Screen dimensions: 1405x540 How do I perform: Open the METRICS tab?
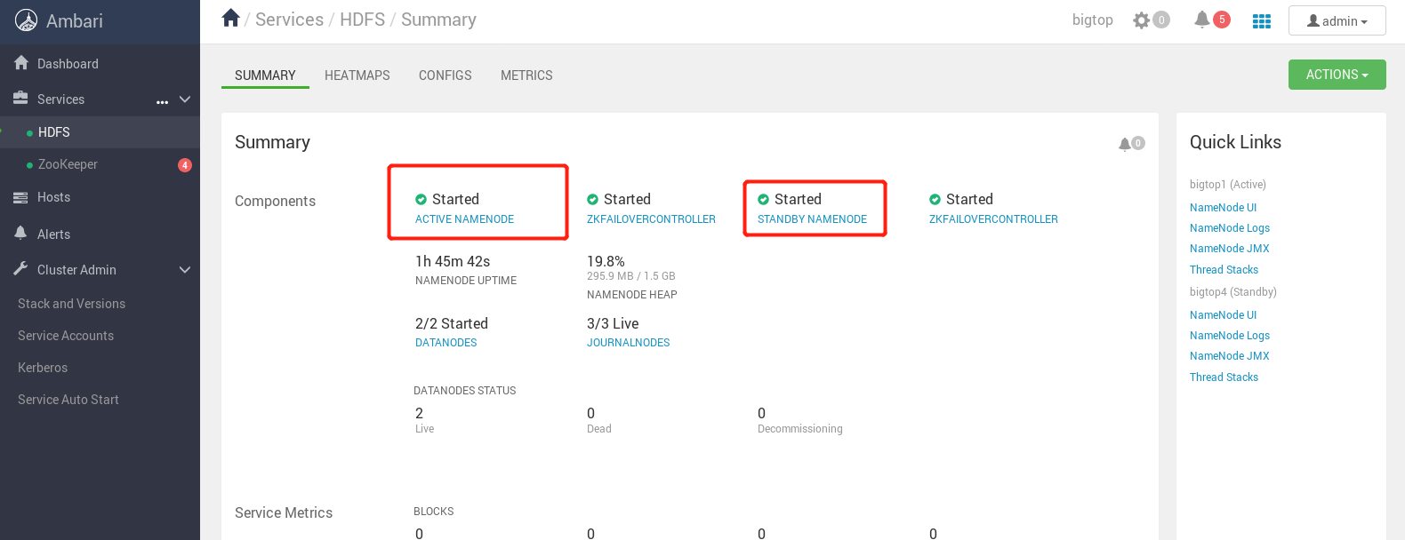click(526, 75)
